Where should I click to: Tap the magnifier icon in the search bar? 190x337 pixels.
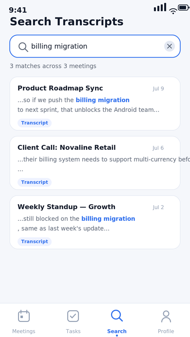pyautogui.click(x=23, y=47)
